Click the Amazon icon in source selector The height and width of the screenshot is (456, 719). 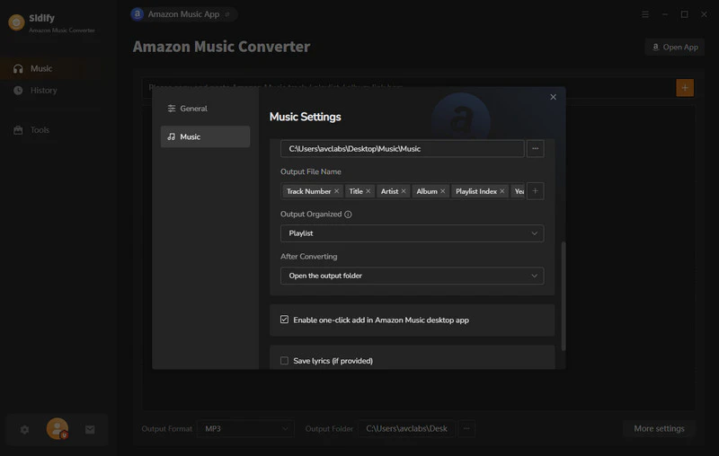click(x=138, y=14)
